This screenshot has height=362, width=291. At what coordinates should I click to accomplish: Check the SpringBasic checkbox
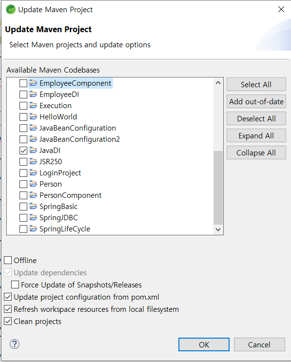pyautogui.click(x=23, y=207)
